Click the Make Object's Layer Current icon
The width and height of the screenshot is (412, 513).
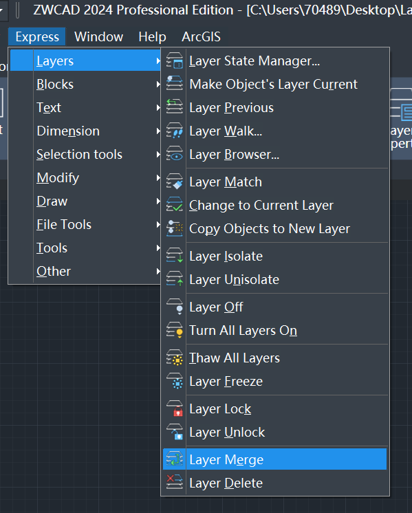pyautogui.click(x=175, y=84)
